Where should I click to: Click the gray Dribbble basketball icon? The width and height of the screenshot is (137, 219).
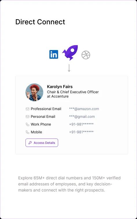86,55
